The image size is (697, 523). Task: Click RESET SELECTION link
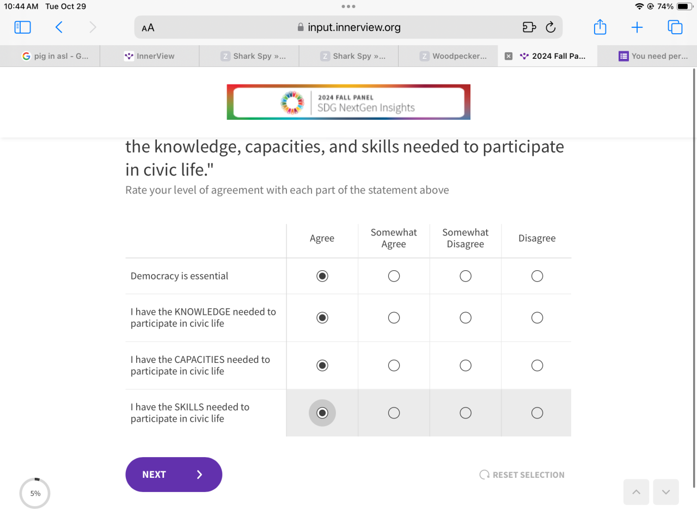pyautogui.click(x=522, y=475)
